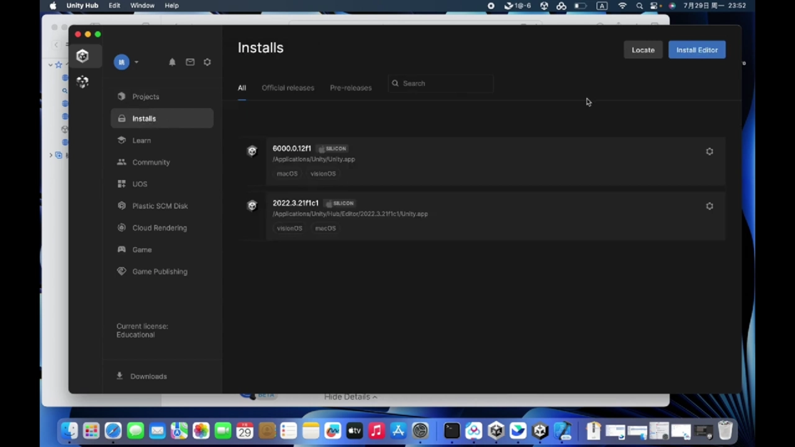This screenshot has height=447, width=795.
Task: Open settings gear for 6000.0.12f1 install
Action: [x=709, y=151]
